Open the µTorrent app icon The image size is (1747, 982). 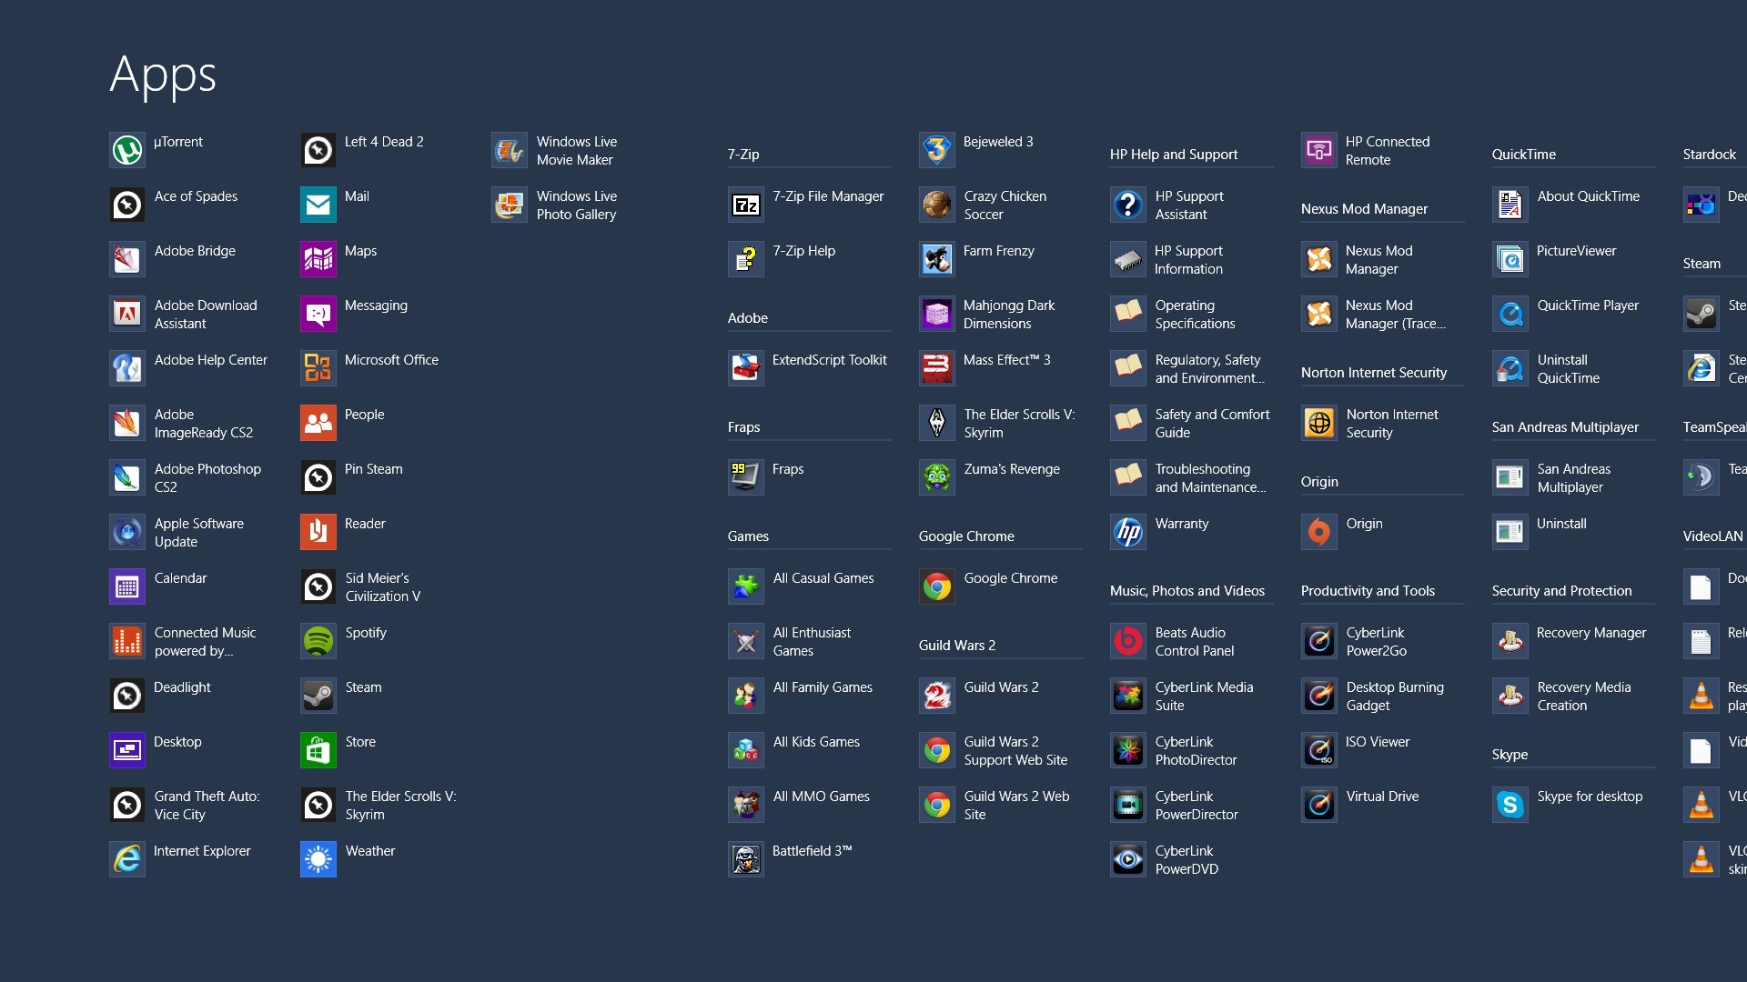[x=127, y=150]
